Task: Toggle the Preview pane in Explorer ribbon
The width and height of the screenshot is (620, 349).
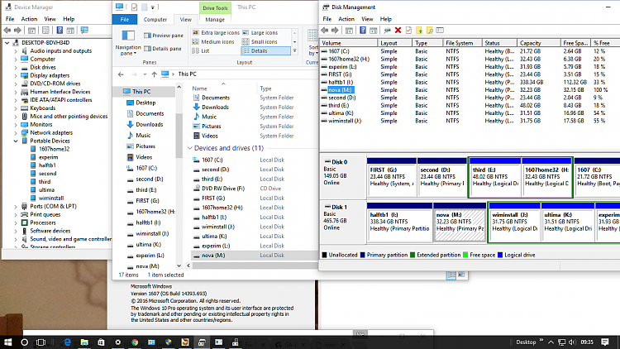Action: coord(164,36)
